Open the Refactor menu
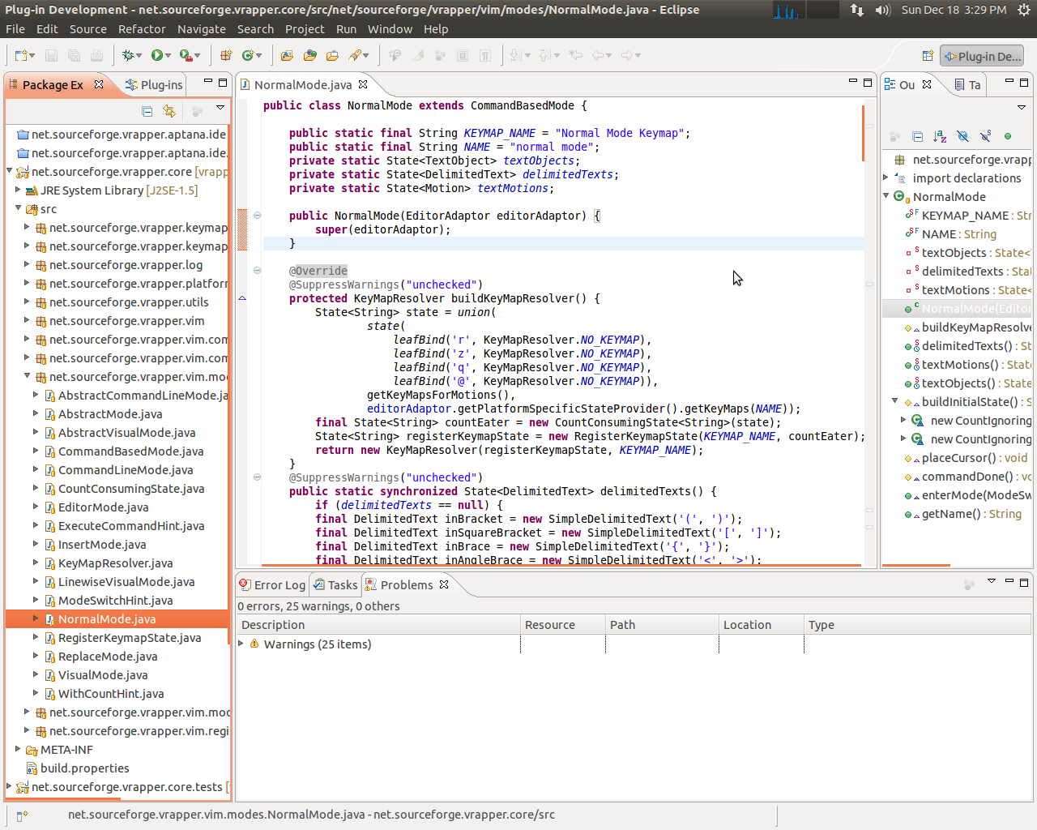The height and width of the screenshot is (830, 1037). coord(142,29)
